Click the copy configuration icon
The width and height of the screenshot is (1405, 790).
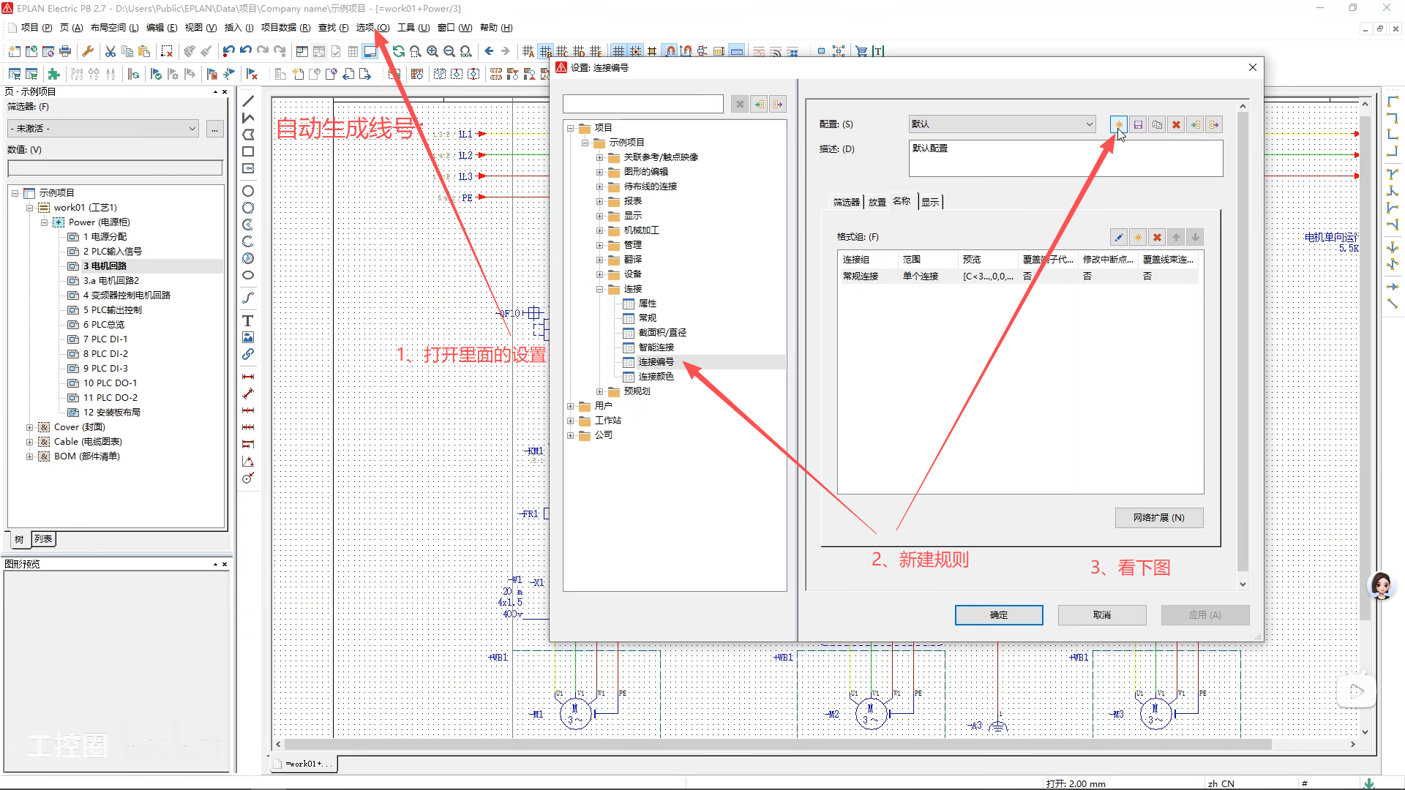(1157, 124)
